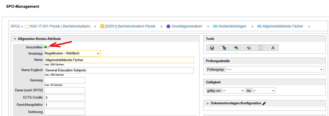Open the Prüfungstyp dropdown
Image resolution: width=329 pixels, height=116 pixels.
coord(274,70)
